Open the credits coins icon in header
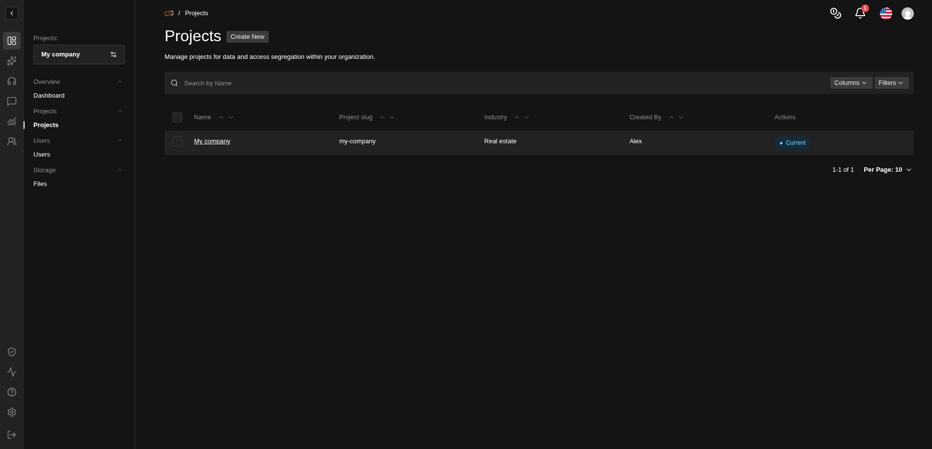932x449 pixels. pos(836,13)
